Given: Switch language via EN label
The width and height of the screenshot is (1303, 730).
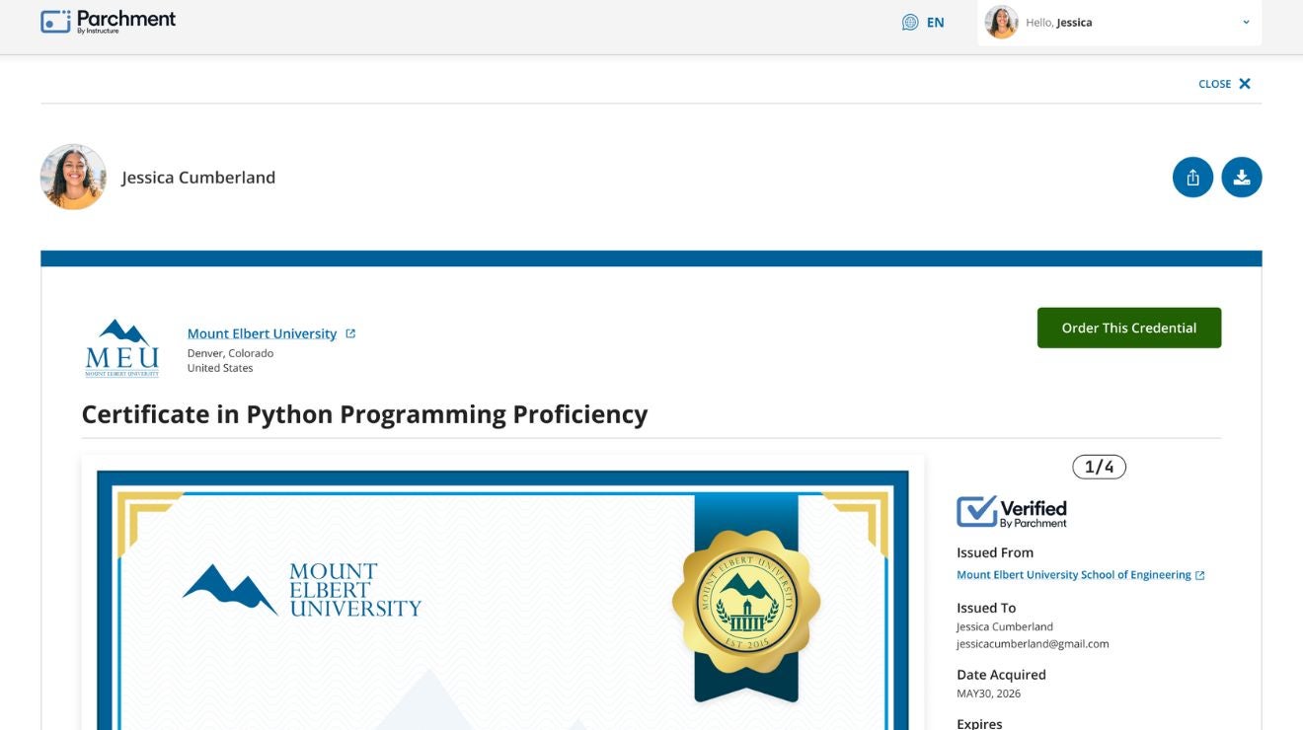Looking at the screenshot, I should 935,23.
